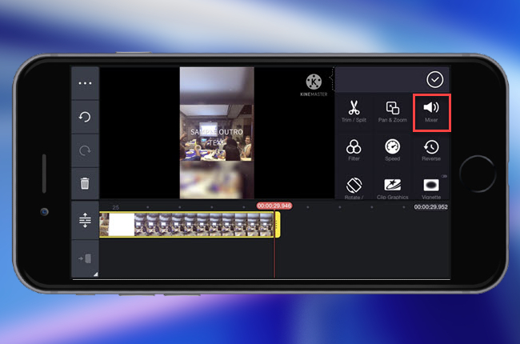Click the red playhead time 00:00:29.946
The height and width of the screenshot is (344, 520).
click(x=274, y=206)
